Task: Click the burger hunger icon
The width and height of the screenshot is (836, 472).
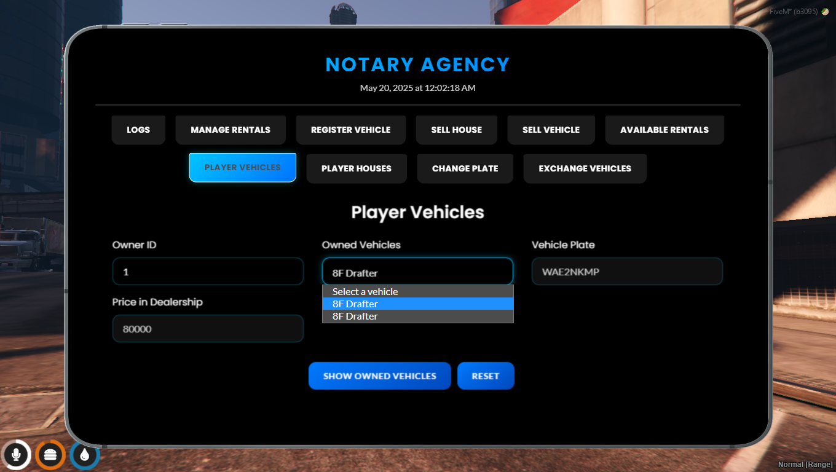Action: click(50, 455)
